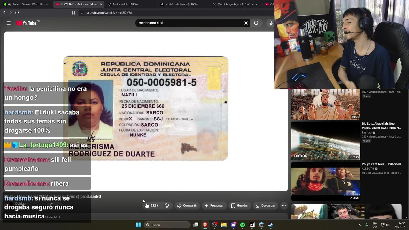Reload the page with the refresh icon

coord(17,13)
